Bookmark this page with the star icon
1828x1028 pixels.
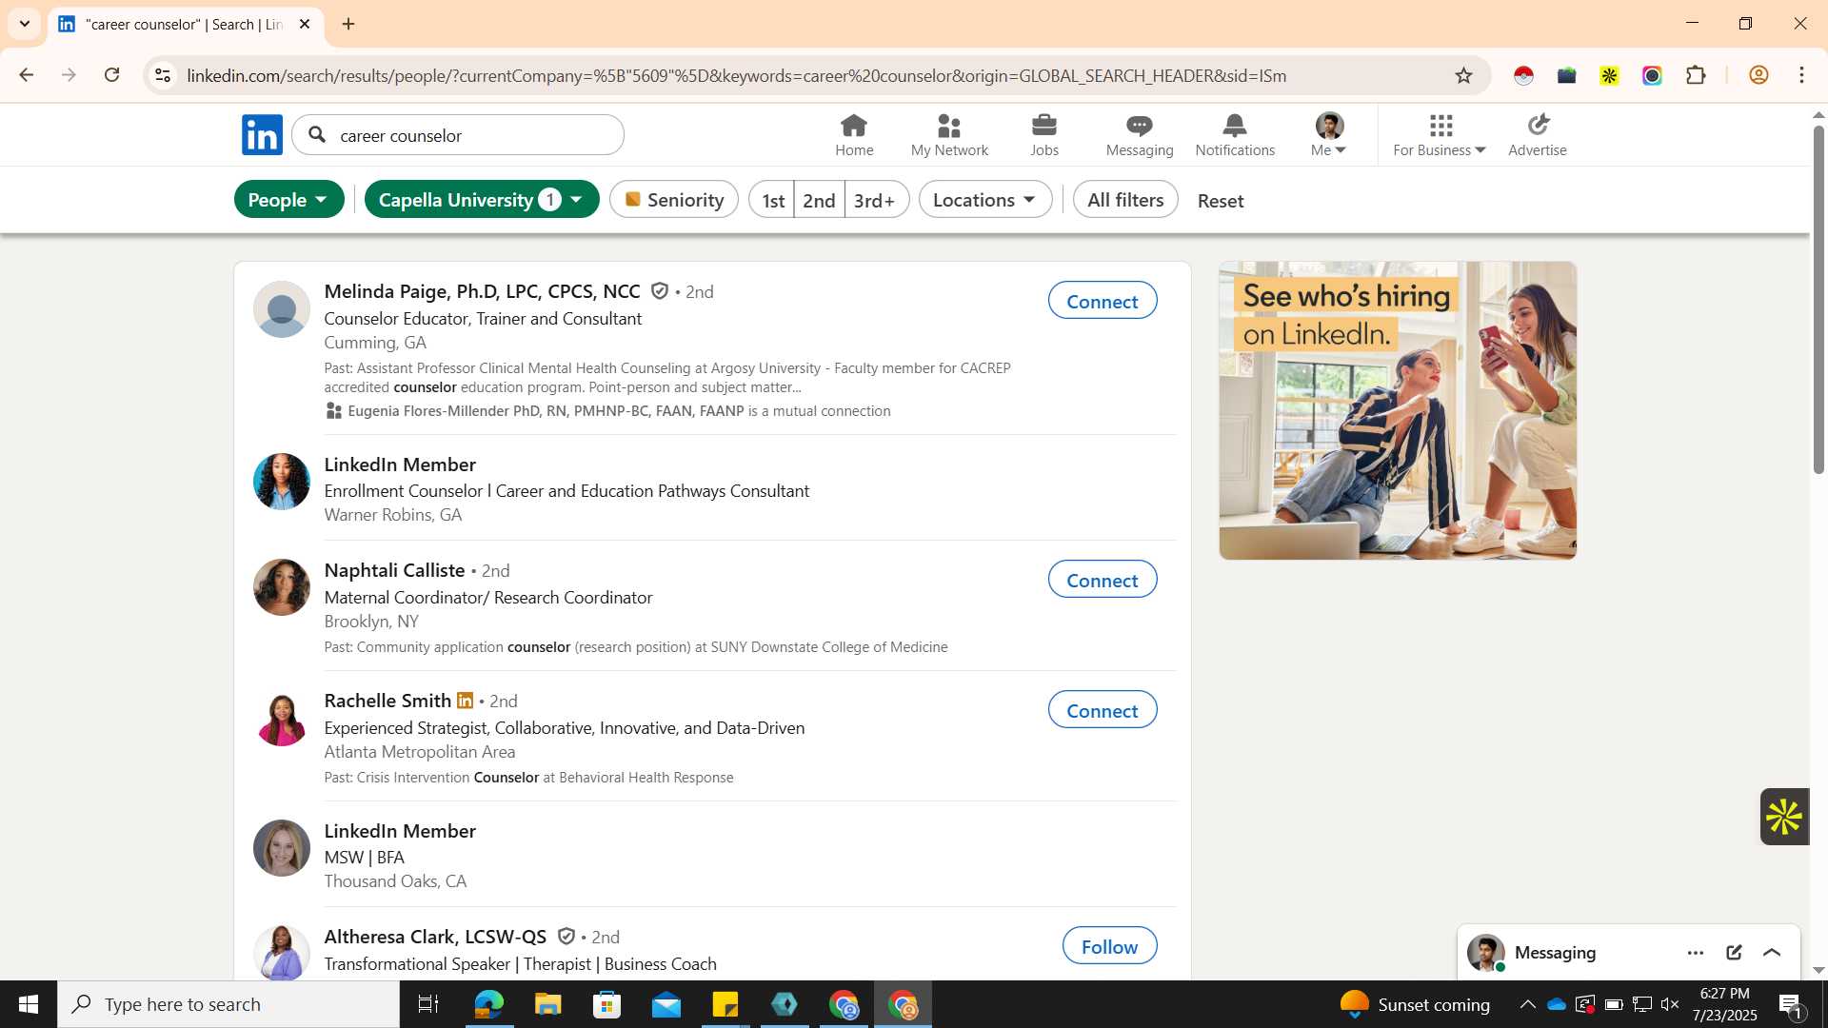click(x=1463, y=75)
